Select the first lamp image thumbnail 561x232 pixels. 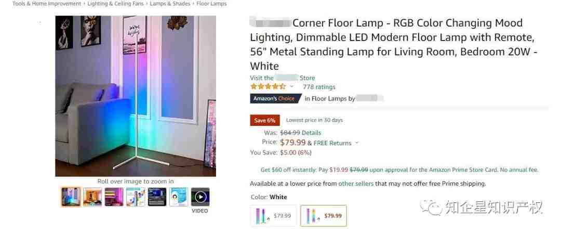coord(71,197)
